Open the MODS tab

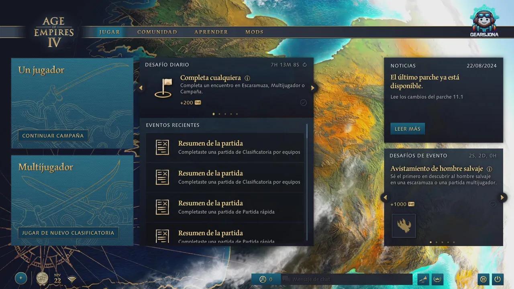(x=254, y=32)
